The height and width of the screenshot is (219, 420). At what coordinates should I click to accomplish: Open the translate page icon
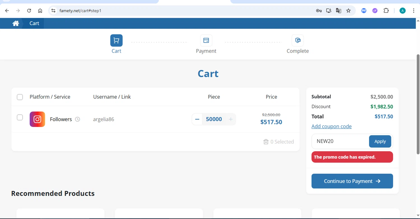click(x=339, y=11)
